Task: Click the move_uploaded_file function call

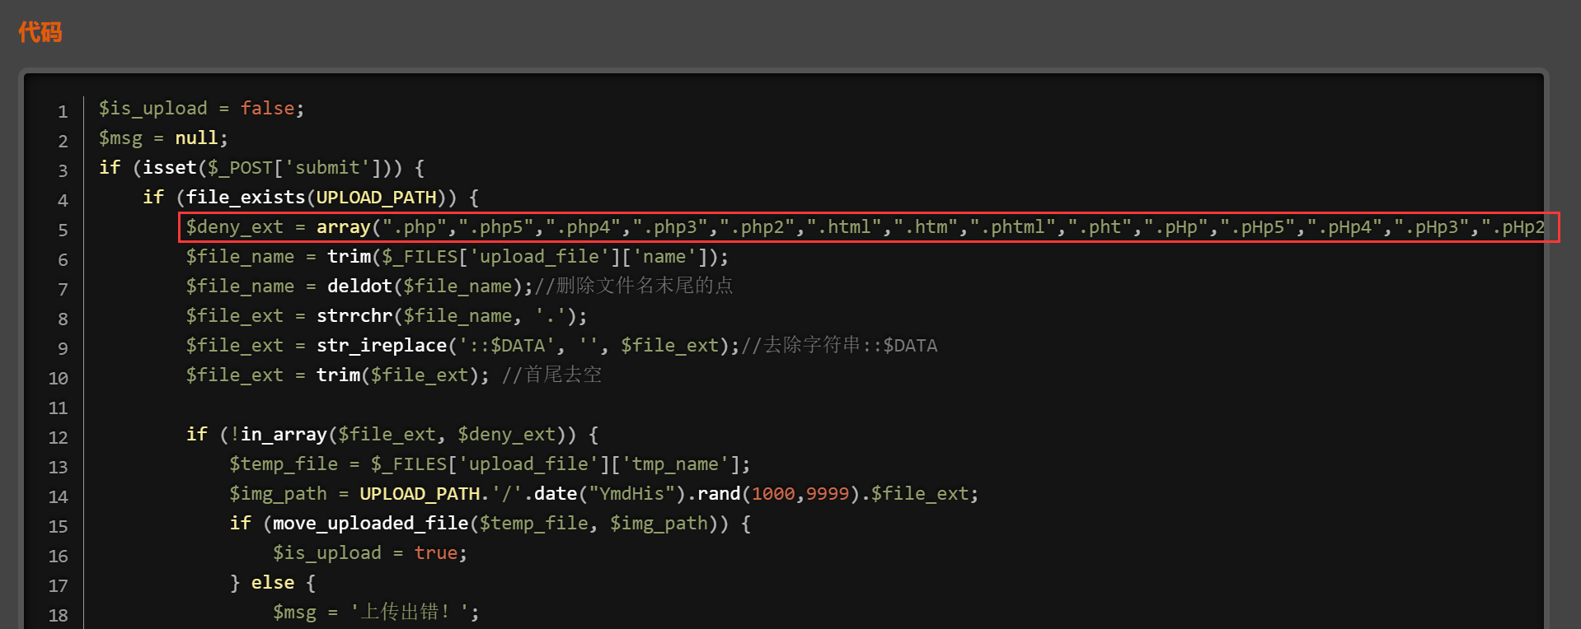Action: click(x=370, y=524)
